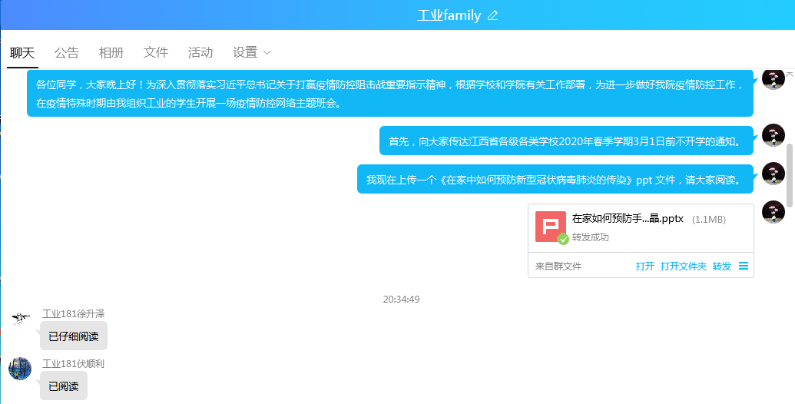
Task: Click the message beginning 各位同学
Action: 390,93
